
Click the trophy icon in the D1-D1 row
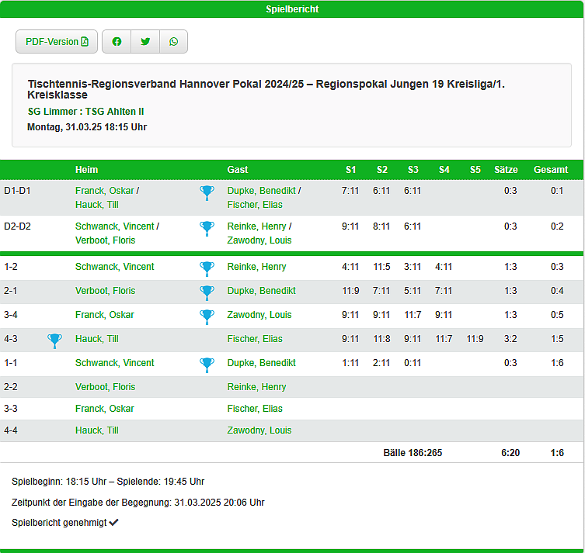point(207,192)
